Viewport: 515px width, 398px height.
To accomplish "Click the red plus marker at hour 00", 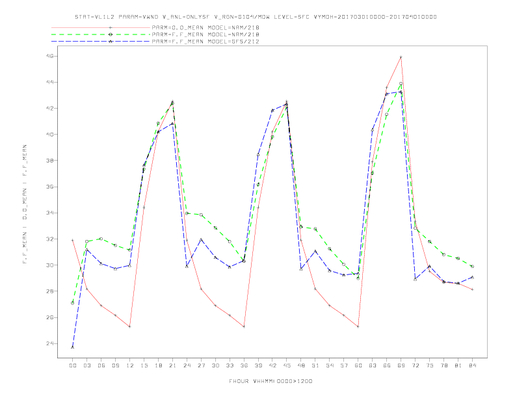I will tap(73, 241).
